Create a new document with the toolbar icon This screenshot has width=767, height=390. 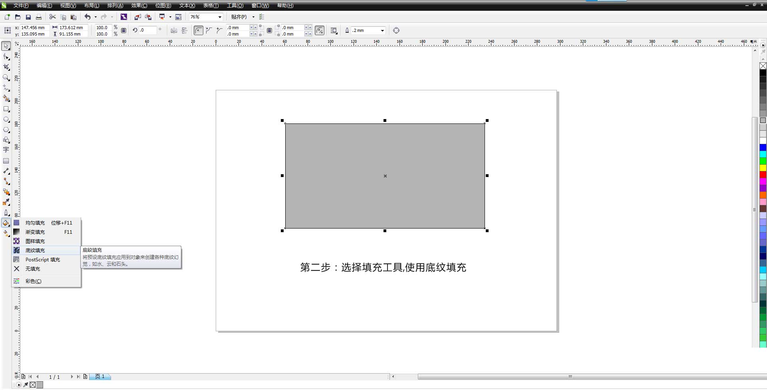coord(7,17)
